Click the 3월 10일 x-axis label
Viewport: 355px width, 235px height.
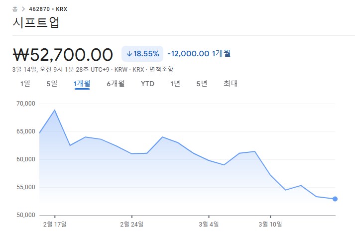(x=270, y=225)
